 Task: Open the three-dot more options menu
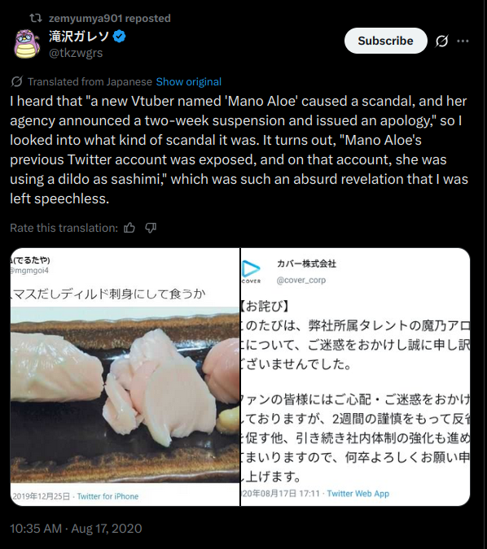point(463,41)
